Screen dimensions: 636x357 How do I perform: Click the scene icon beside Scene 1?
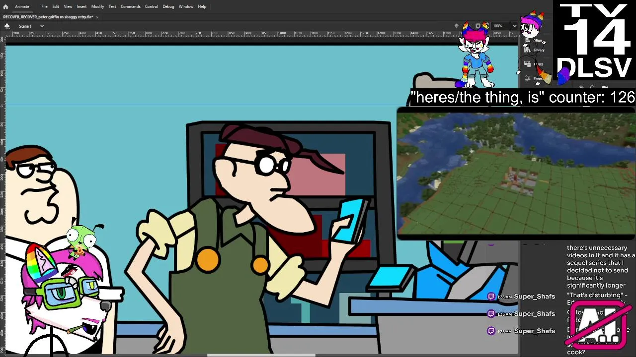(7, 26)
